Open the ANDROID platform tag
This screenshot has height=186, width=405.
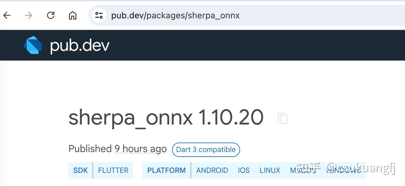pos(212,170)
